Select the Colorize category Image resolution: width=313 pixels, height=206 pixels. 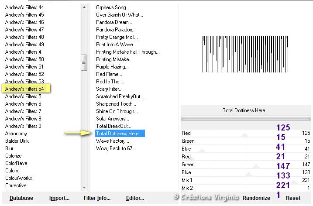tap(13, 155)
